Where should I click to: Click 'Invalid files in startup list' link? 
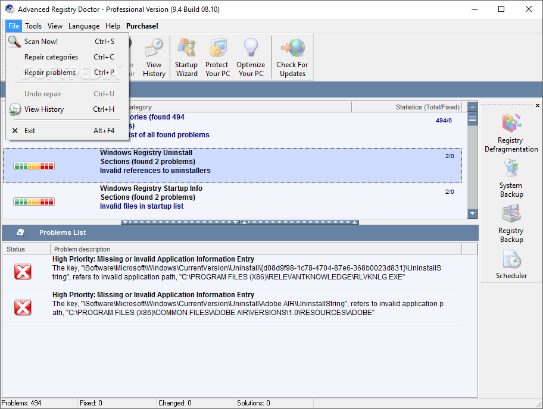(x=142, y=206)
